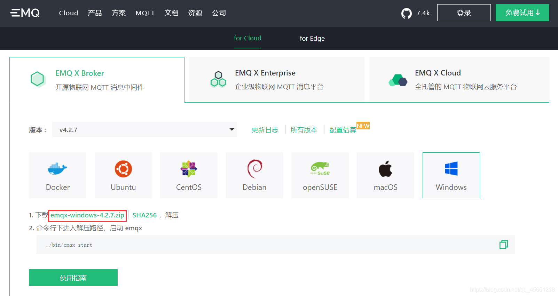Click the Debian label text
The width and height of the screenshot is (558, 296).
(254, 187)
